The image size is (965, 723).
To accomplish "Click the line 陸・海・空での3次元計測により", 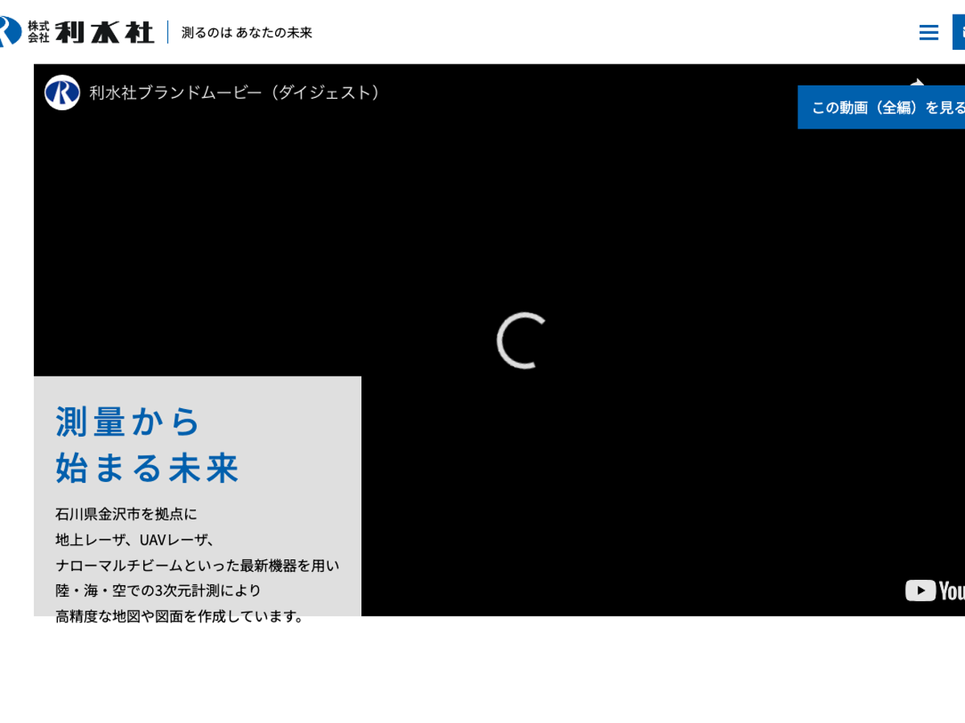I will [x=158, y=590].
